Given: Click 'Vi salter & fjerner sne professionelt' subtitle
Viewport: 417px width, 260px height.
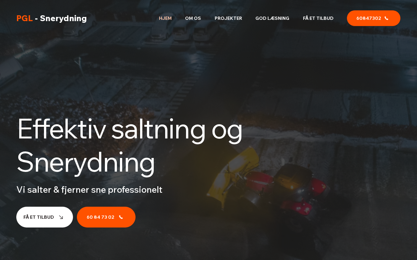Looking at the screenshot, I should click(89, 190).
